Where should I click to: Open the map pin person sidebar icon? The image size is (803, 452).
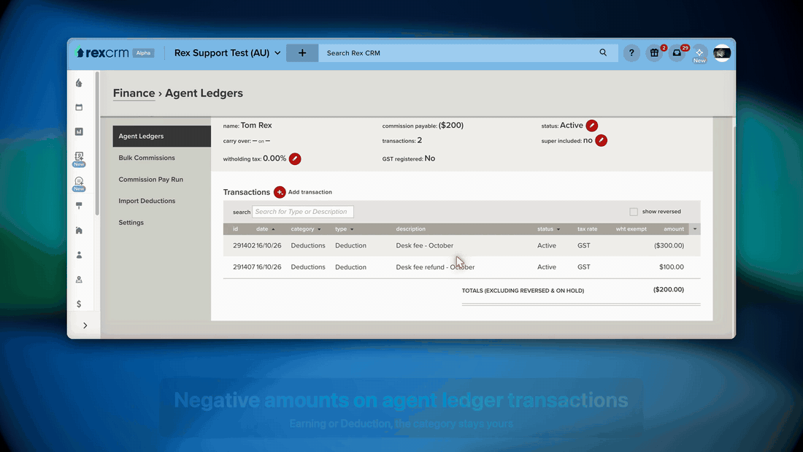point(79,279)
